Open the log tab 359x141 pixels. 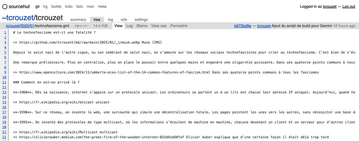tap(110, 20)
